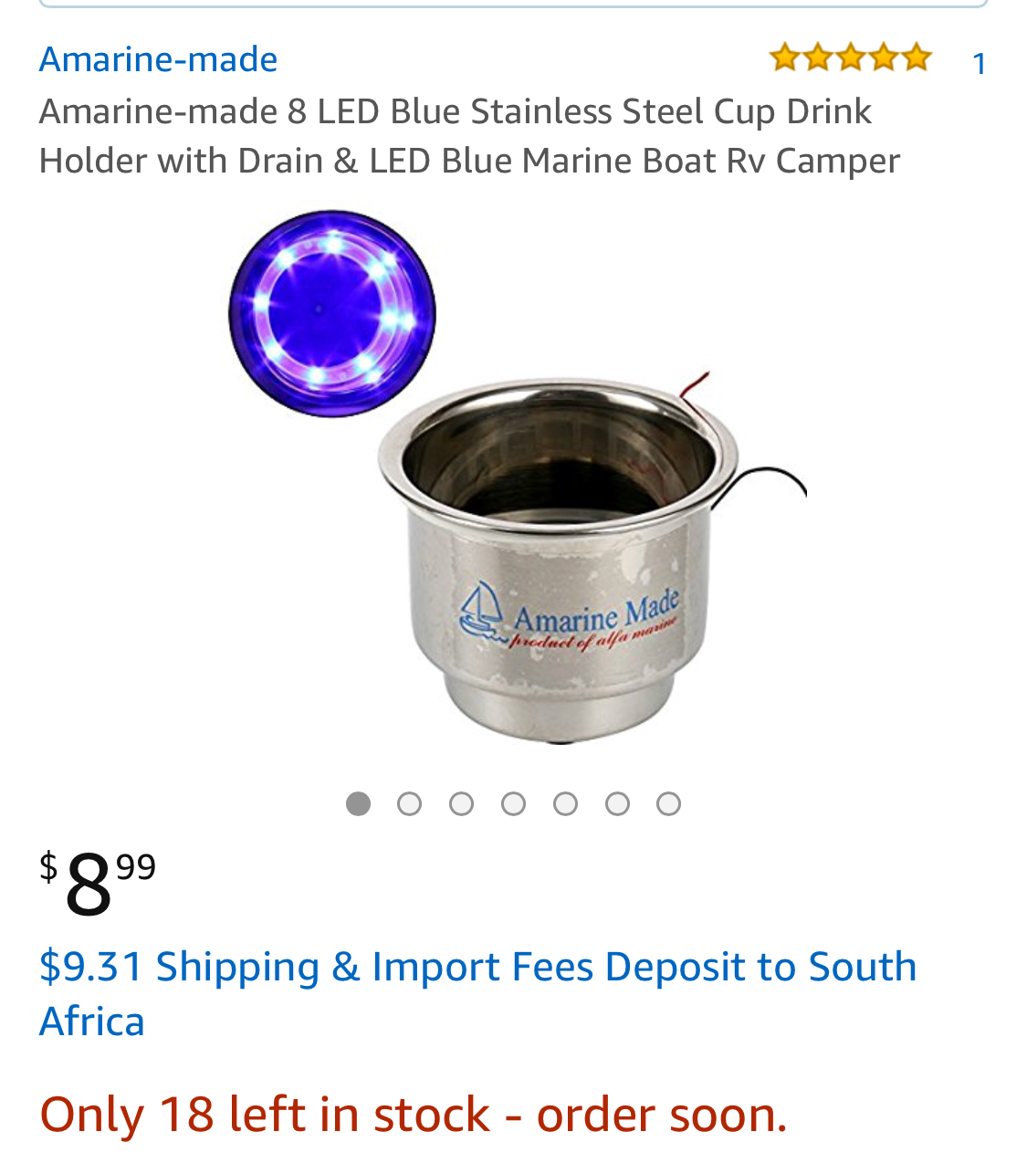The image size is (1027, 1163).
Task: Jump to the fifth carousel dot
Action: [x=566, y=803]
